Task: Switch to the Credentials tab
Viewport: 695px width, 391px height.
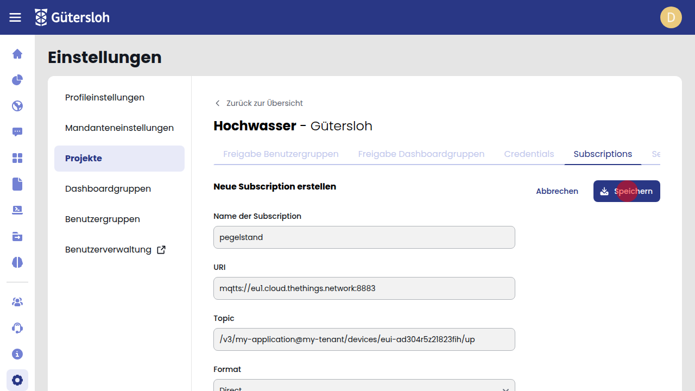Action: [x=529, y=154]
